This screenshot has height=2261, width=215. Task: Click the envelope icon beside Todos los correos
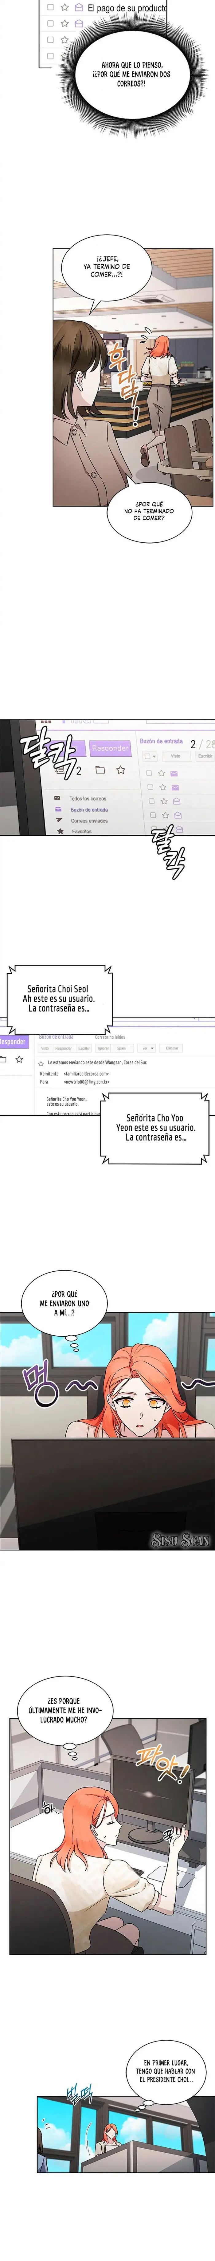point(58,798)
